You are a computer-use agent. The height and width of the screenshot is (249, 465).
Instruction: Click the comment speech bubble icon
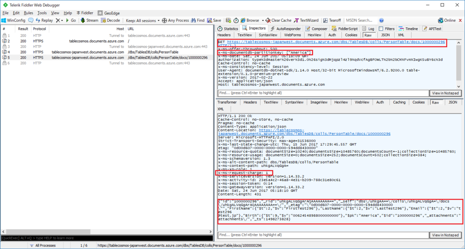click(x=31, y=20)
